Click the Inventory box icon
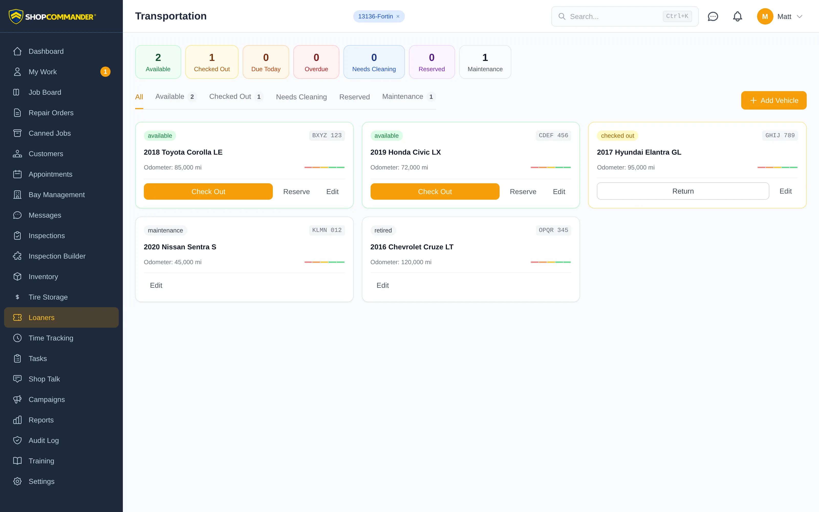This screenshot has width=819, height=512. pos(17,276)
